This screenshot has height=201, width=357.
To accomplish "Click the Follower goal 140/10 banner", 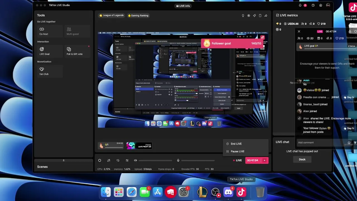I will 233,44.
